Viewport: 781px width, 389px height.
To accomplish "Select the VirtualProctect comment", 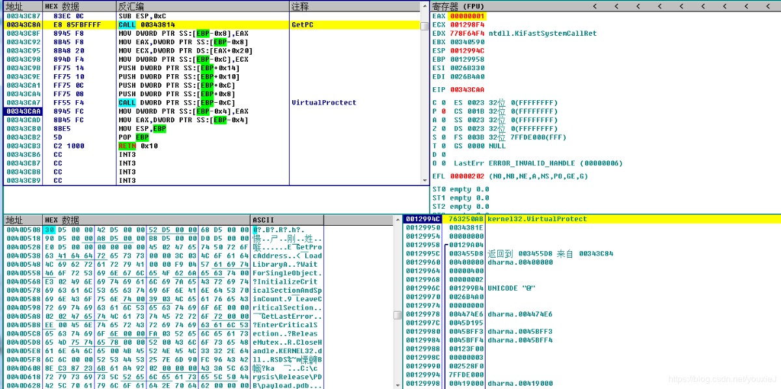I will (324, 103).
